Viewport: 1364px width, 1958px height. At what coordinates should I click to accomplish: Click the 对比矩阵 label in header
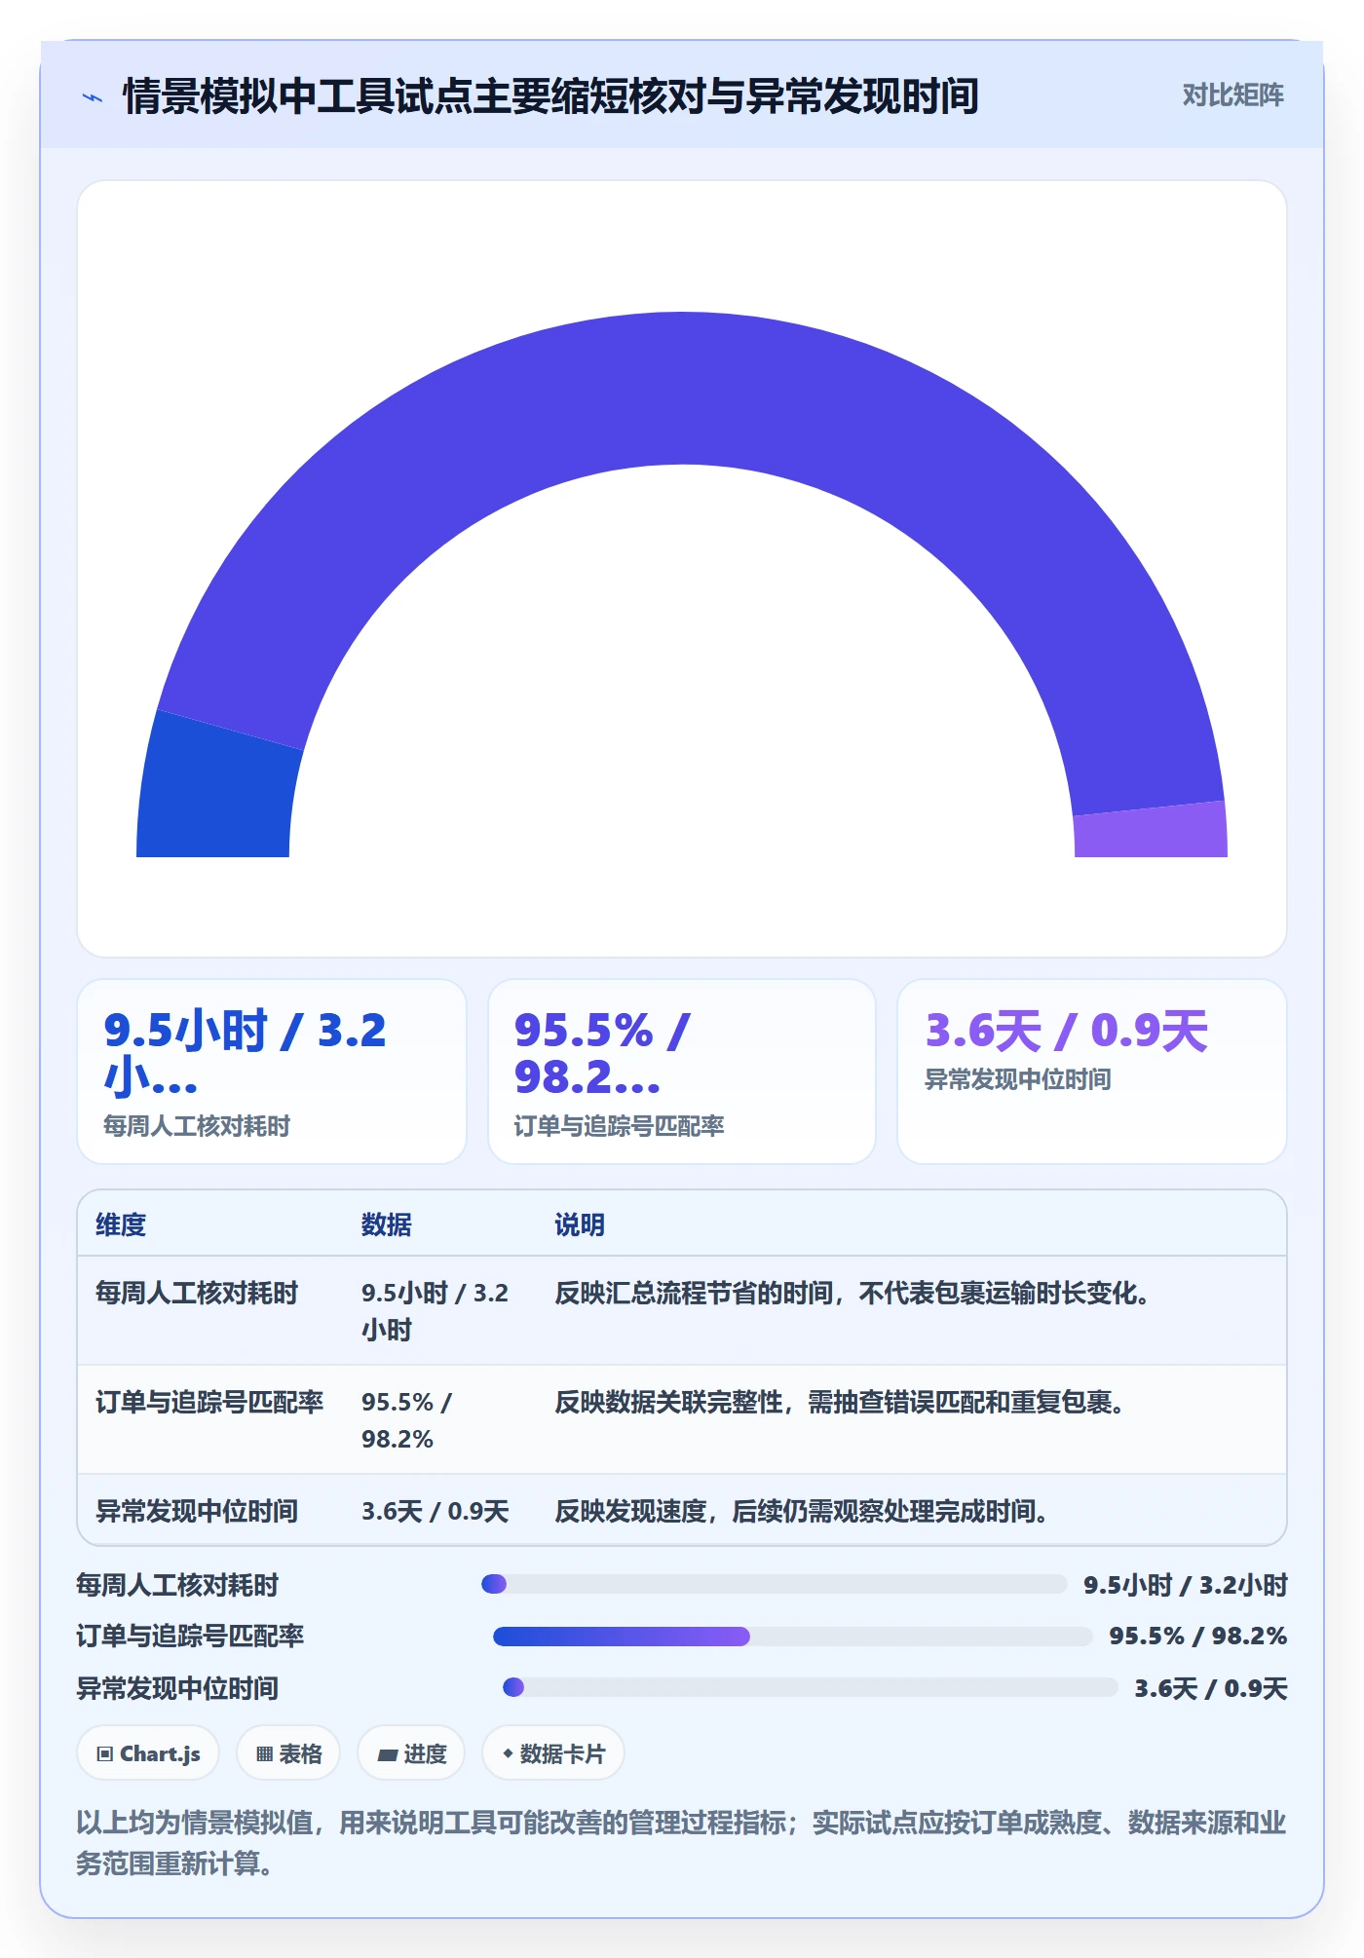(1232, 95)
